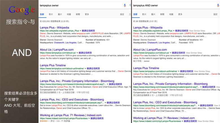Expand the arrow after the Indeed URL in the 'lampsplus owner' results
This screenshot has height=123, width=220.
tap(89, 118)
